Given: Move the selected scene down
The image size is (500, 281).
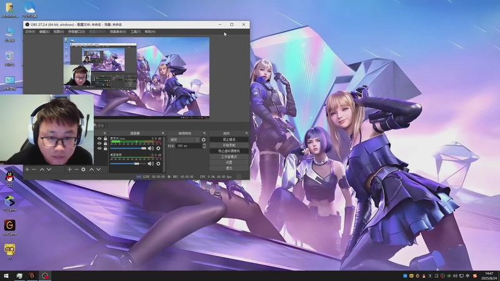Looking at the screenshot, I should tap(49, 169).
